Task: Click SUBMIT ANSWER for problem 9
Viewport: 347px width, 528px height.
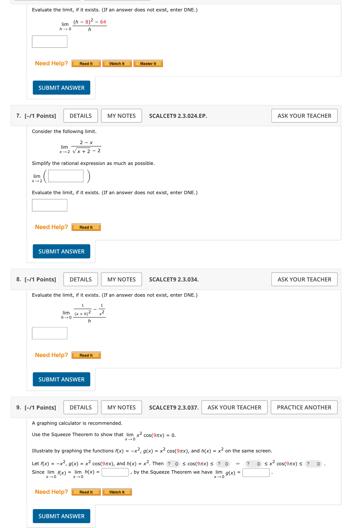Action: 61,516
